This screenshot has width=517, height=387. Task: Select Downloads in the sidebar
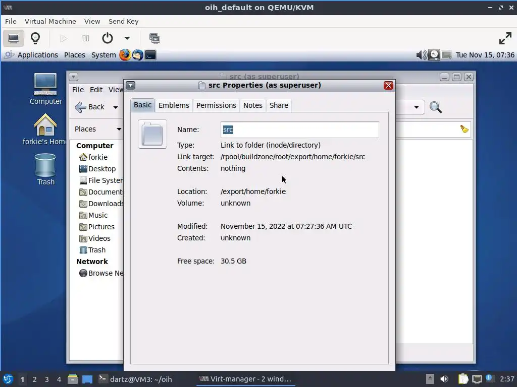point(101,204)
